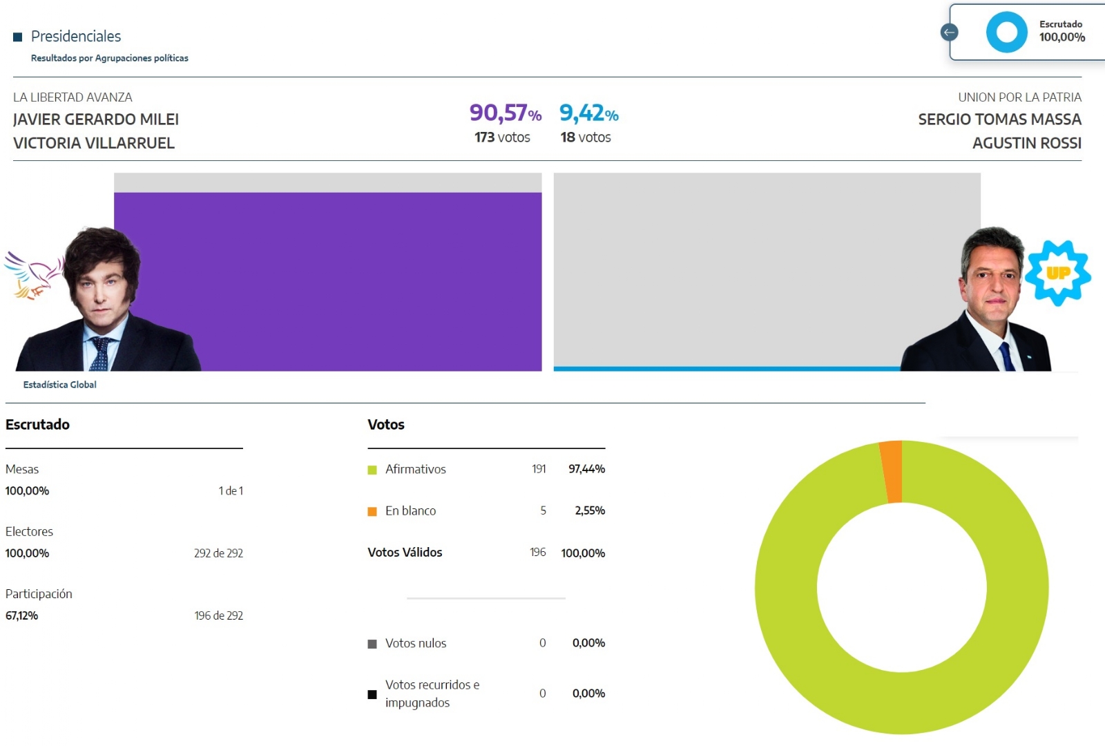Click the Electores label

[29, 532]
